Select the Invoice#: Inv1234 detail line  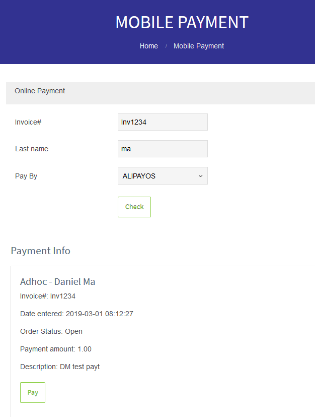48,296
